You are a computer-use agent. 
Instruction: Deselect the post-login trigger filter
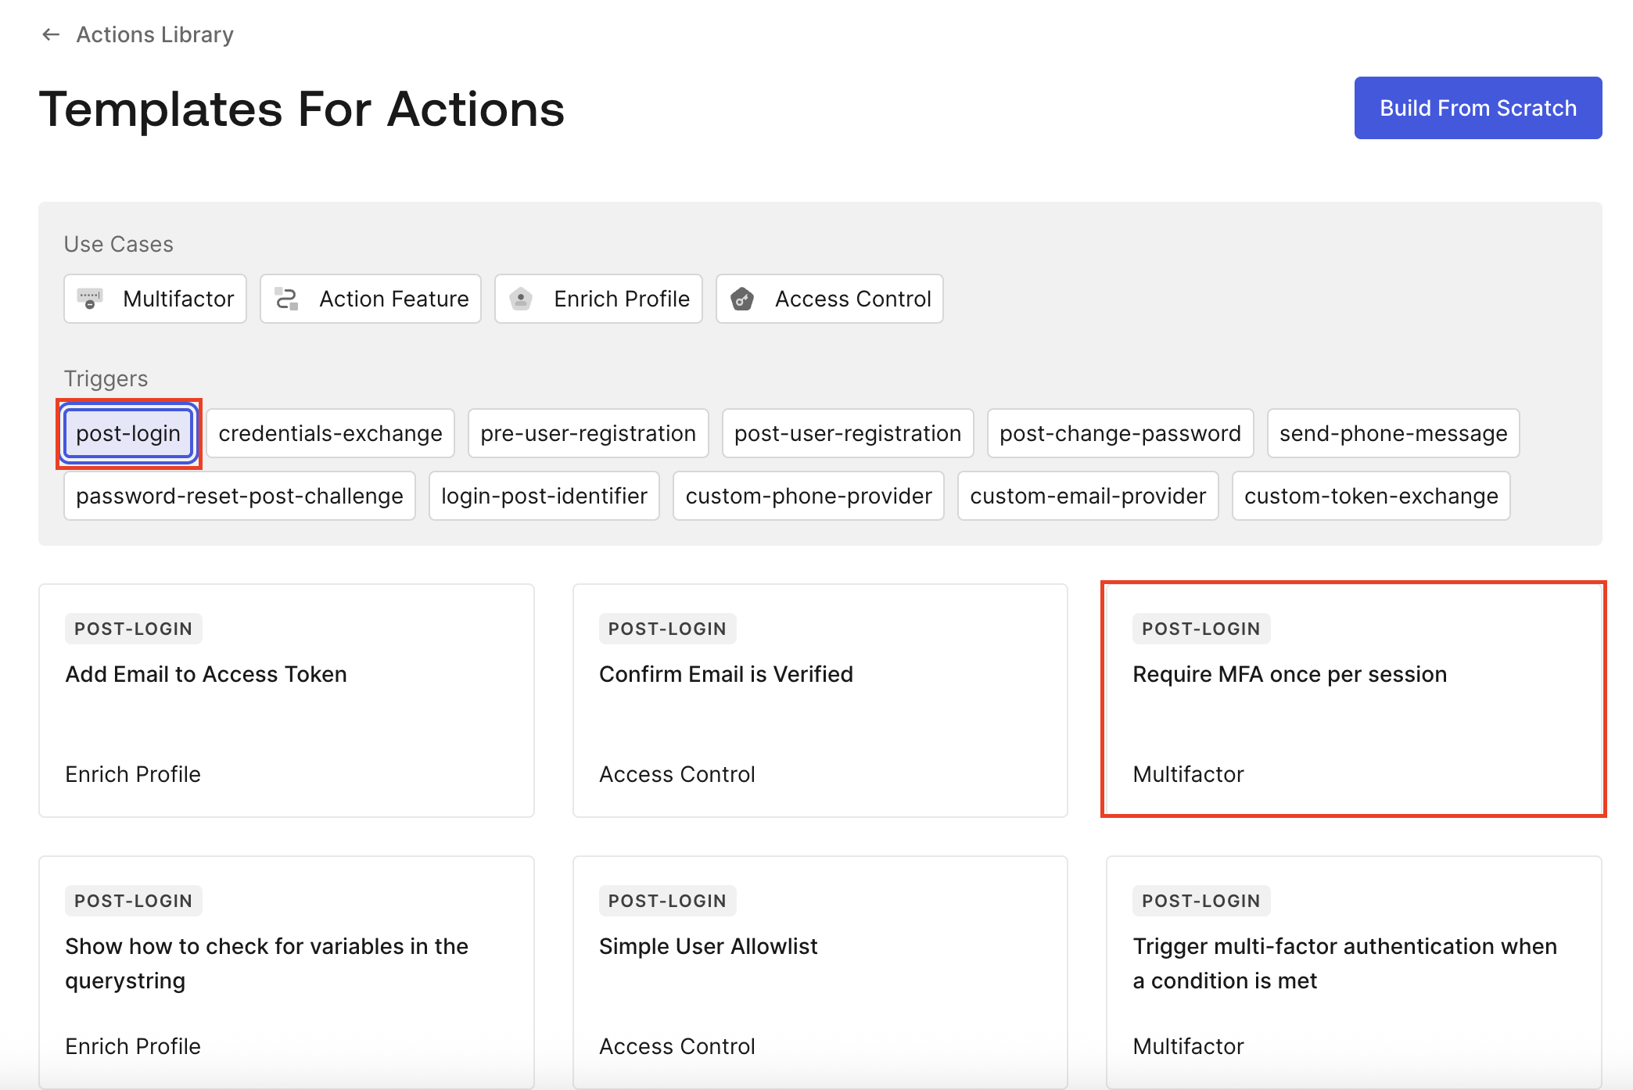coord(128,433)
